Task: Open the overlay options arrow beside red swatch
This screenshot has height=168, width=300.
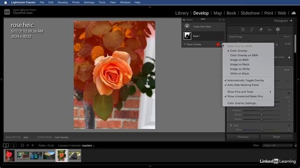Action: (222, 44)
